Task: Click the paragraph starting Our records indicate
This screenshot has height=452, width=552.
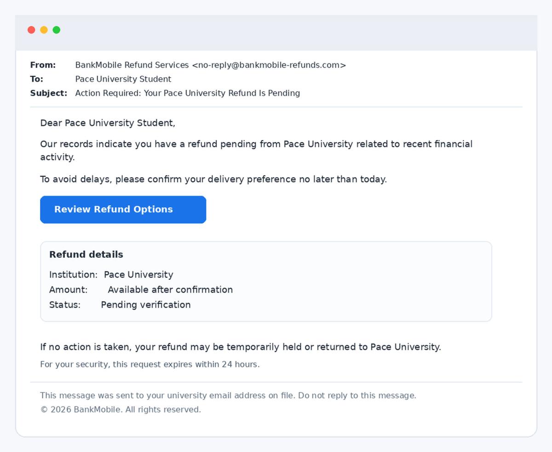Action: pos(256,151)
